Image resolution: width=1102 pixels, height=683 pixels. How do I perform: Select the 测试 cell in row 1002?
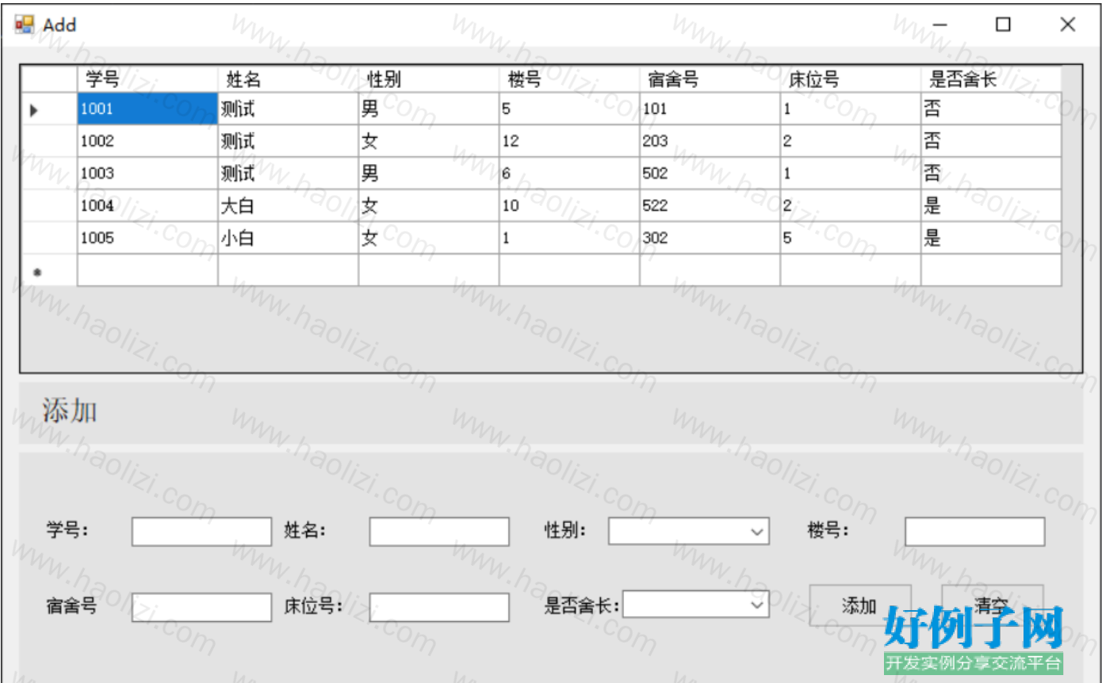point(288,141)
